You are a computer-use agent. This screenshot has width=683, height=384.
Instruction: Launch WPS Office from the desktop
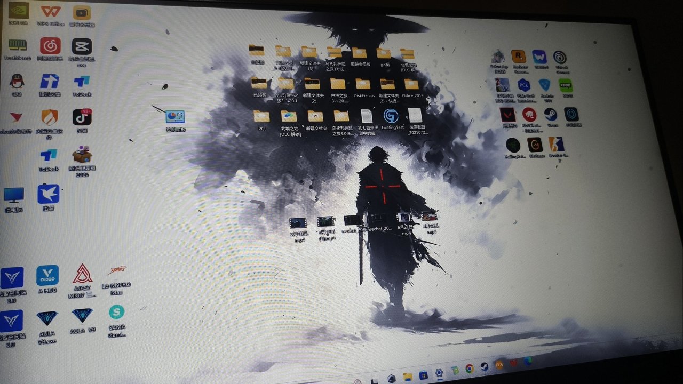click(x=51, y=12)
